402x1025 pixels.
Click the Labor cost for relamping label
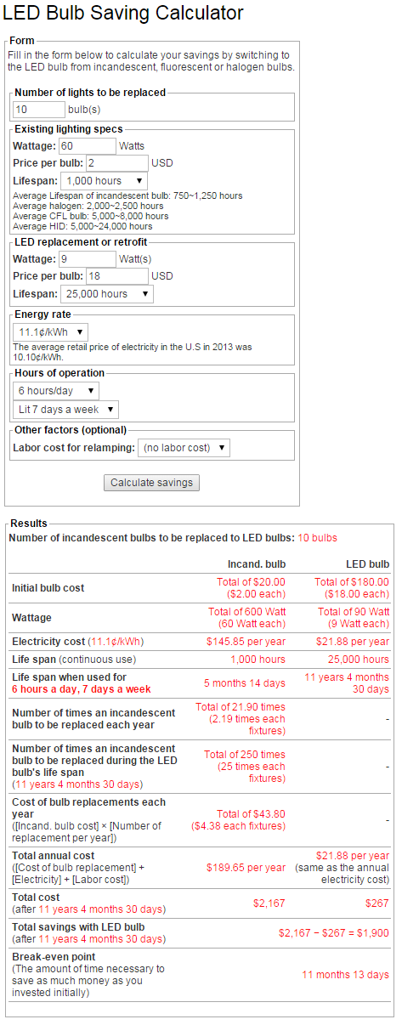pyautogui.click(x=74, y=448)
